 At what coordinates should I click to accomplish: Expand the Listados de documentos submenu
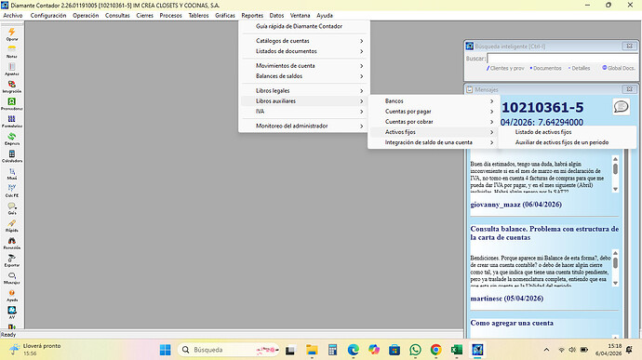pyautogui.click(x=304, y=51)
